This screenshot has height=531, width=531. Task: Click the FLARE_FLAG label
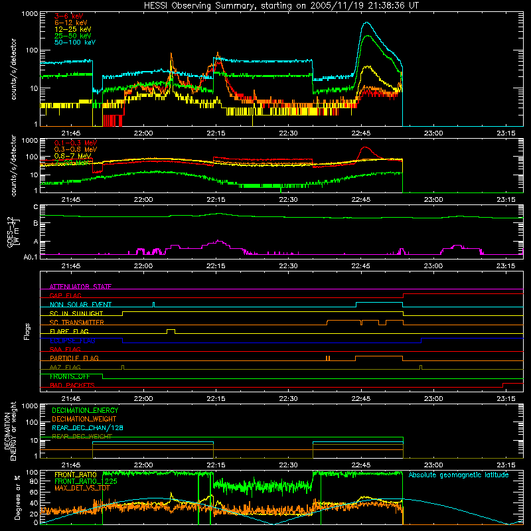(69, 331)
